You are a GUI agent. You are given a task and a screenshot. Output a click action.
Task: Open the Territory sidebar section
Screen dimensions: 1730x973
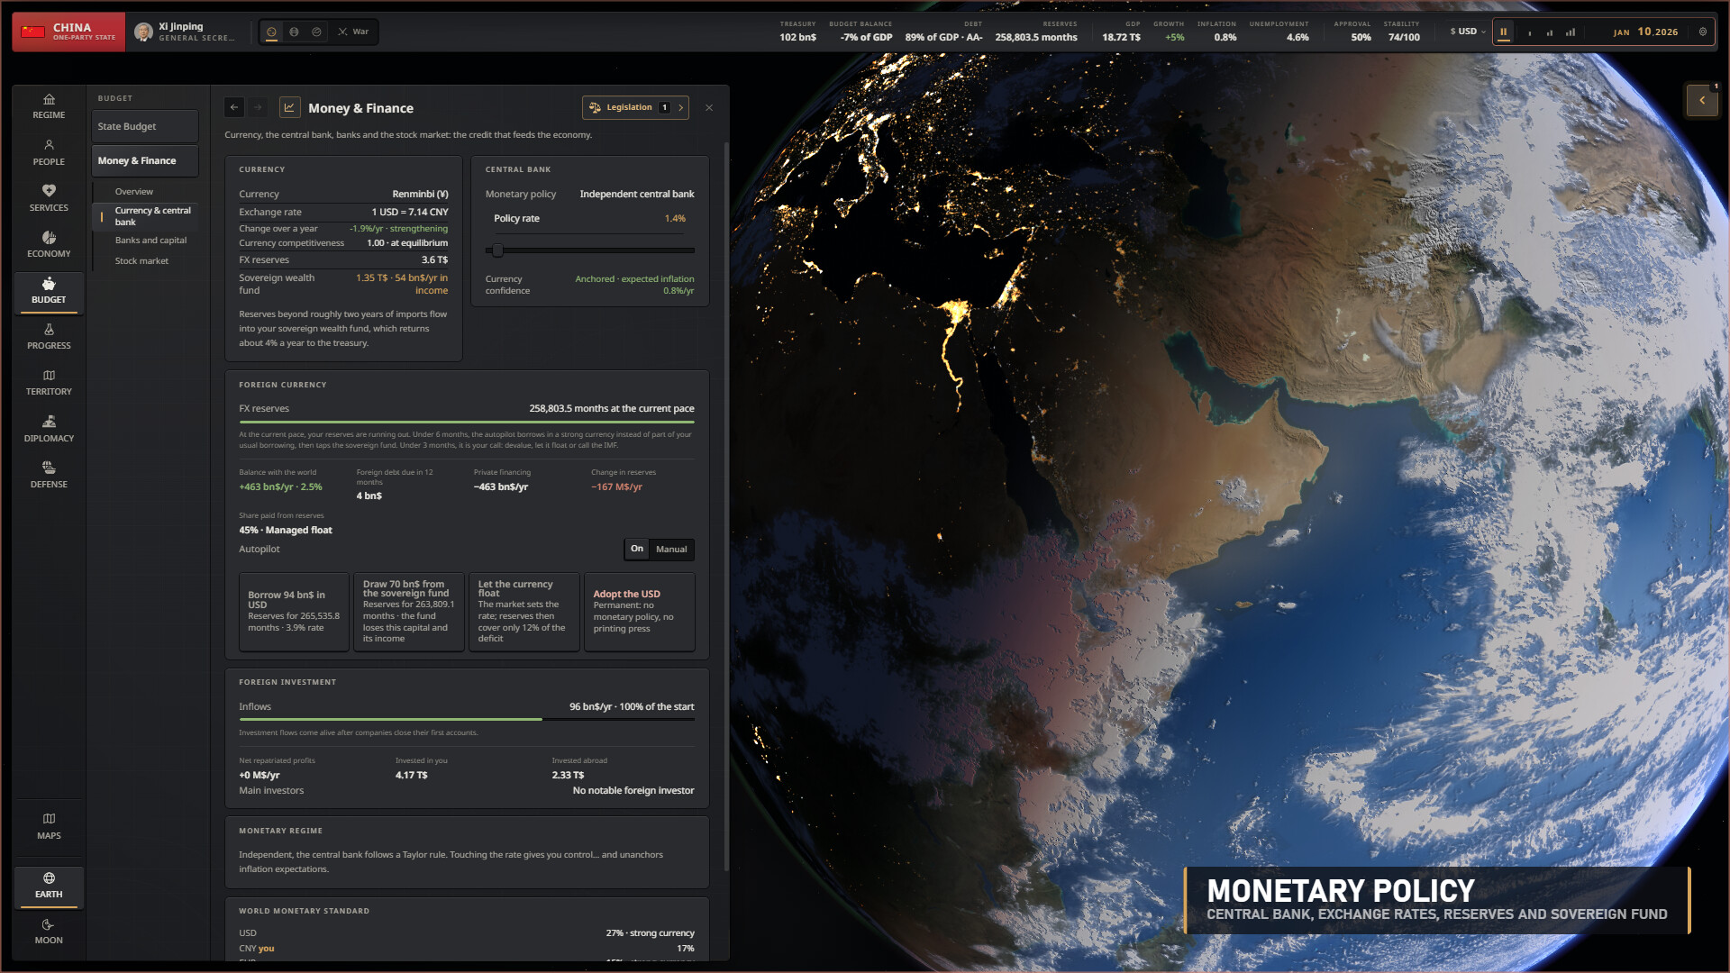[49, 382]
